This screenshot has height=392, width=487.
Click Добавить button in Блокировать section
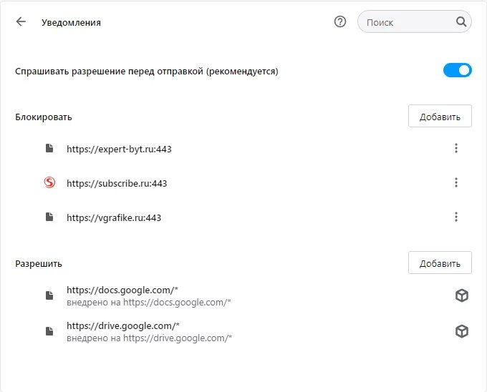(440, 116)
